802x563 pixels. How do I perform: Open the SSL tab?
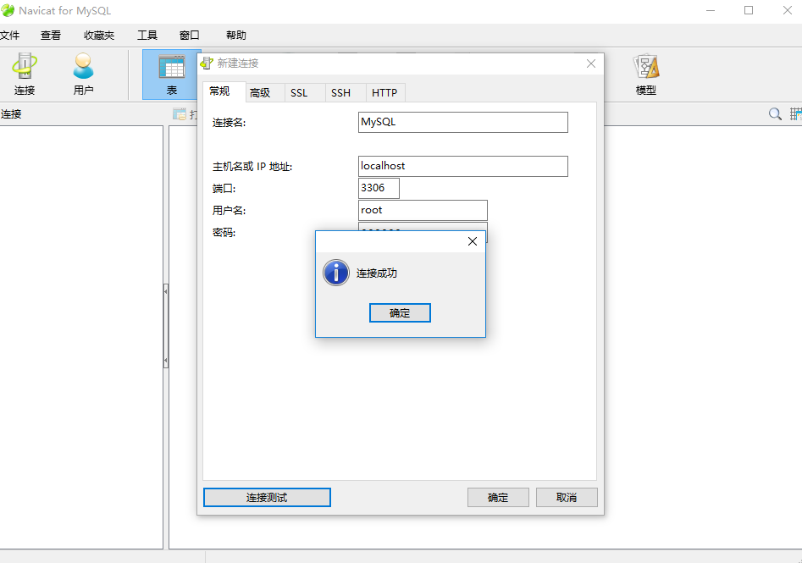pos(303,92)
